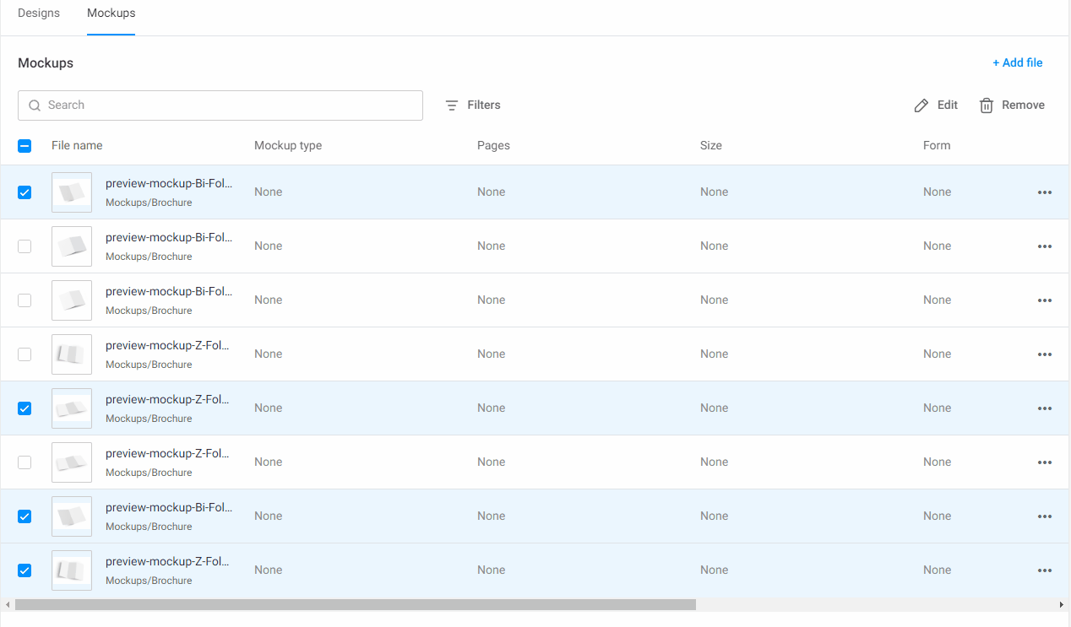Check the second Bi-Fold mockup row
Screen dimensions: 1071x627
point(24,246)
